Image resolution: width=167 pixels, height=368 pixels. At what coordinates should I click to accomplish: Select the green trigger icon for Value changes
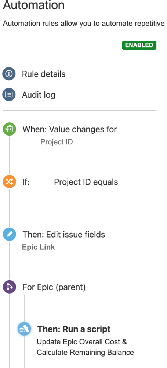(x=9, y=129)
